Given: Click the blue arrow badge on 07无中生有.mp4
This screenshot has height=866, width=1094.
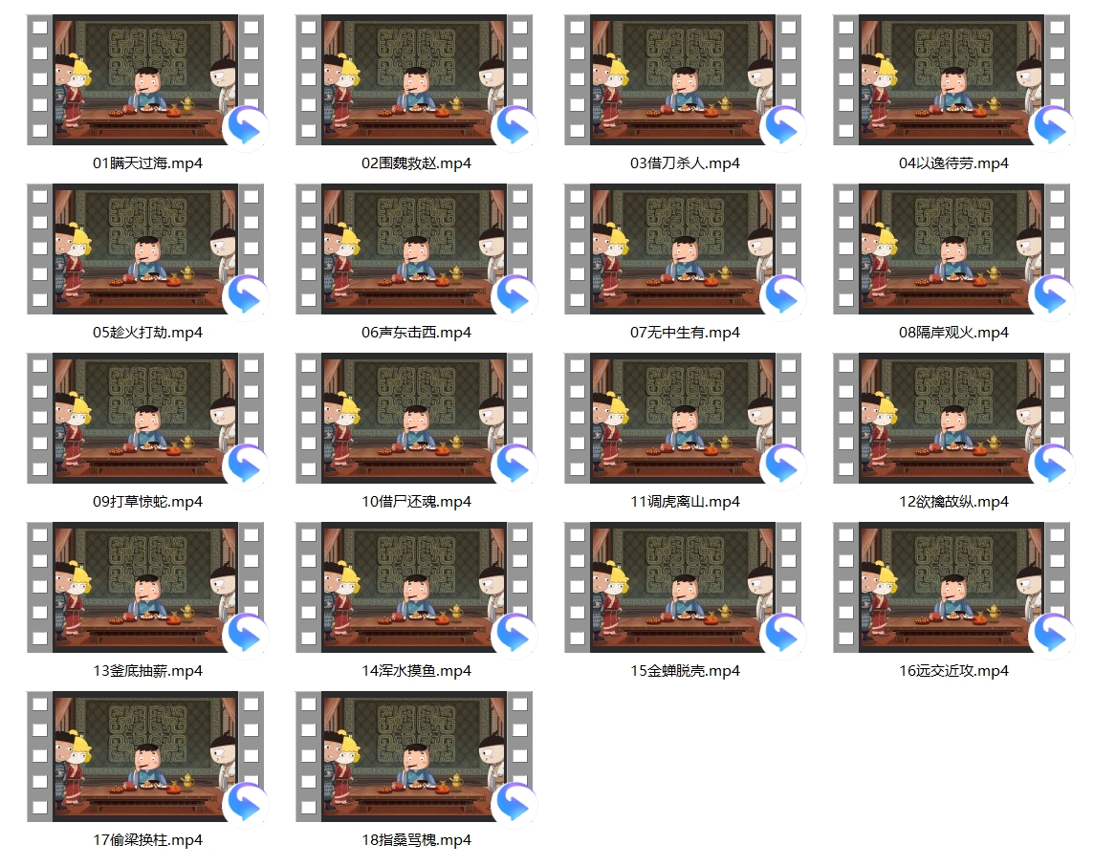Looking at the screenshot, I should pos(782,296).
